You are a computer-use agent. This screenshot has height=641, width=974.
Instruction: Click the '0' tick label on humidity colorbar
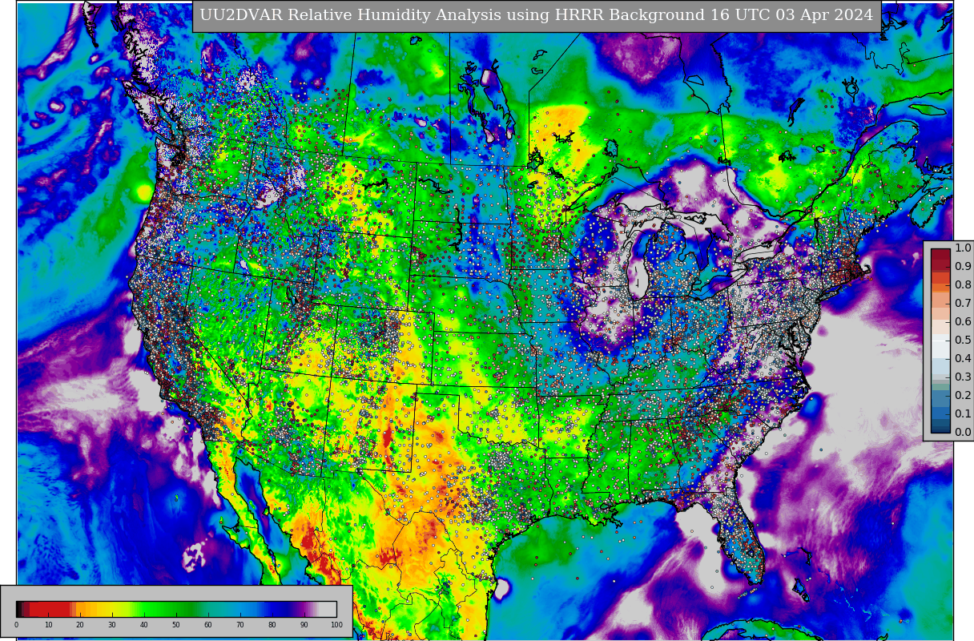(x=16, y=625)
